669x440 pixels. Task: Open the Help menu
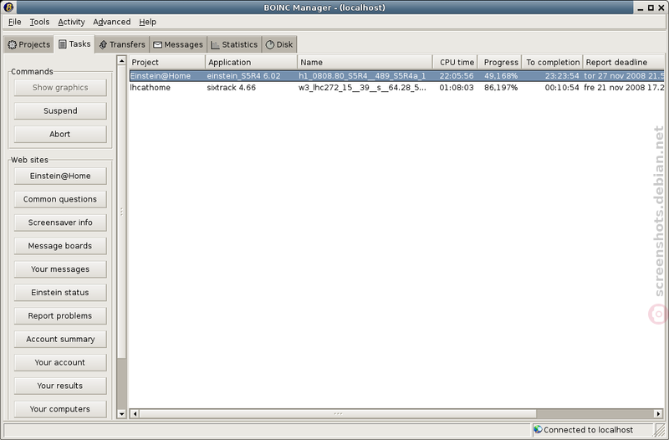(x=148, y=22)
